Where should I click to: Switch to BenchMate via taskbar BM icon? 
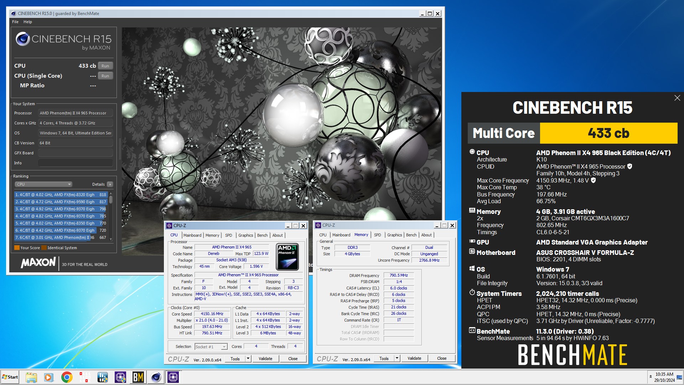[138, 377]
